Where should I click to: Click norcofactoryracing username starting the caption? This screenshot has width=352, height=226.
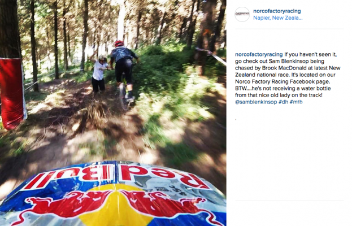pyautogui.click(x=259, y=54)
